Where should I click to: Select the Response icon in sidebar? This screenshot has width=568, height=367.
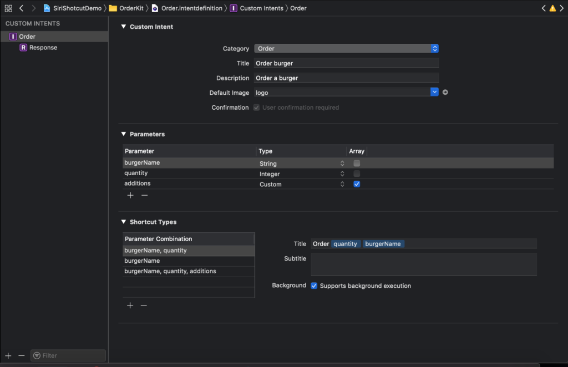(23, 48)
